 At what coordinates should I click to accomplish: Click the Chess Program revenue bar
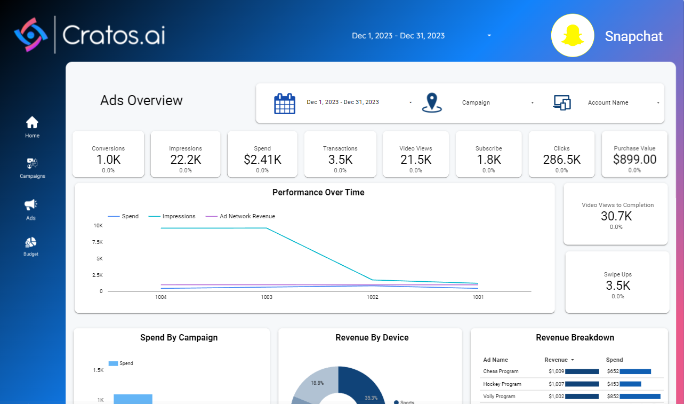click(x=582, y=371)
